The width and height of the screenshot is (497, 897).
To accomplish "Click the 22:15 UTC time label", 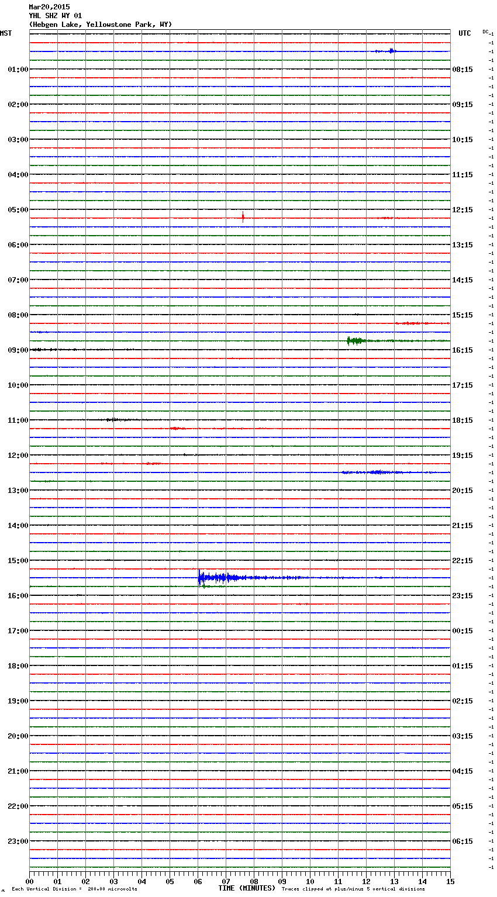I will pos(463,561).
